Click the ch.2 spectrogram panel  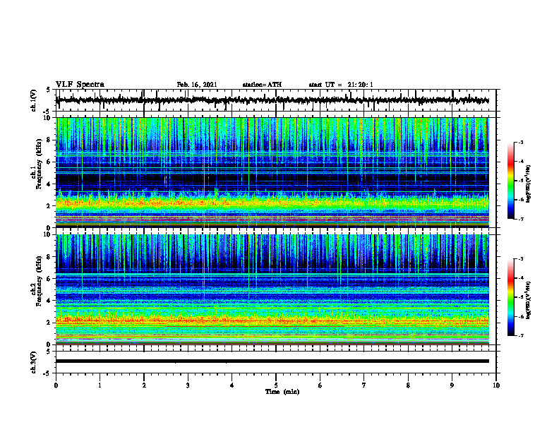272,289
